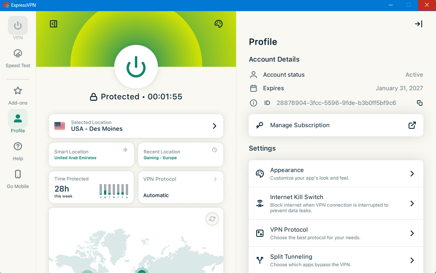Viewport: 436px width, 273px height.
Task: Click the calendar icon next to Expires
Action: [254, 88]
